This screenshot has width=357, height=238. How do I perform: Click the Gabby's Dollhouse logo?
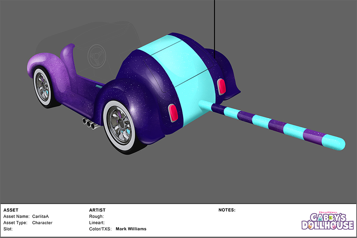click(x=327, y=221)
